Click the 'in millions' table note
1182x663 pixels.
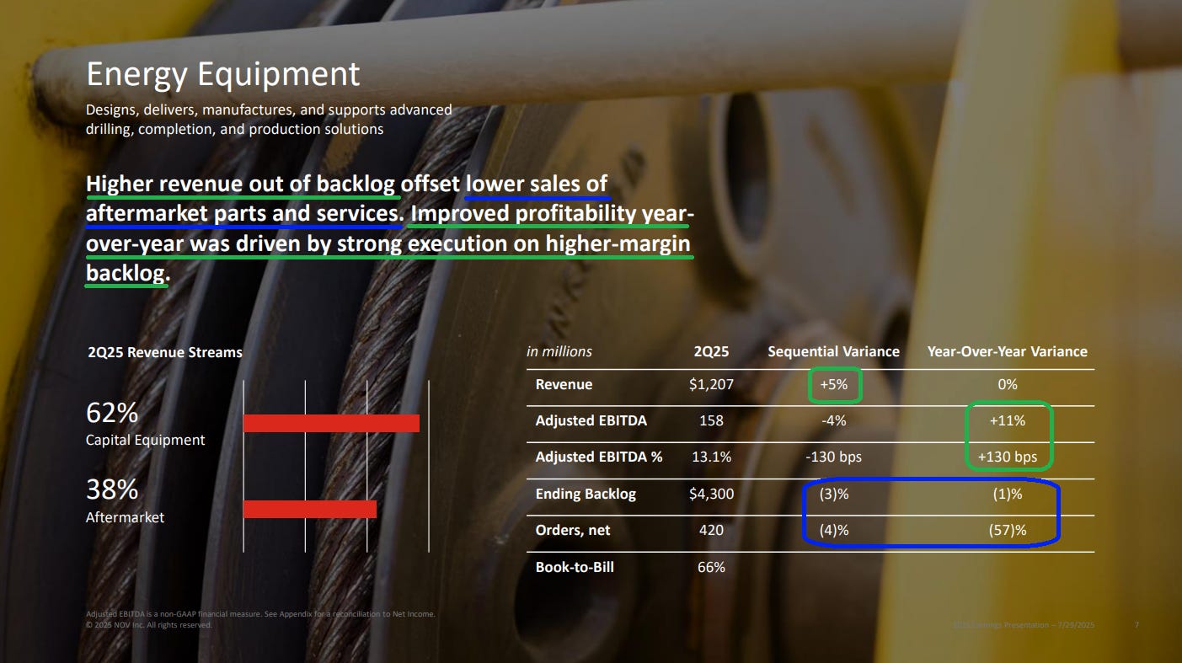pos(559,351)
